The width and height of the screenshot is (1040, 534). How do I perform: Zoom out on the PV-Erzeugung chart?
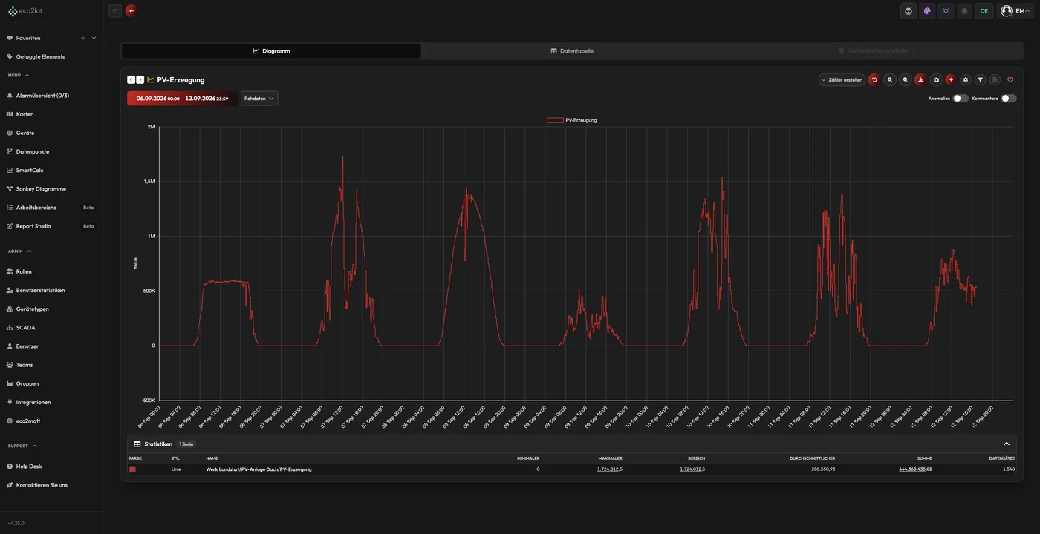905,79
